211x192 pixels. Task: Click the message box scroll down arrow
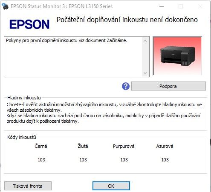(x=145, y=73)
